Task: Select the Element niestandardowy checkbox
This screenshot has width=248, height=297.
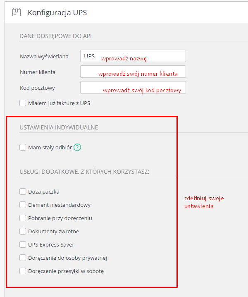Action: click(x=23, y=205)
